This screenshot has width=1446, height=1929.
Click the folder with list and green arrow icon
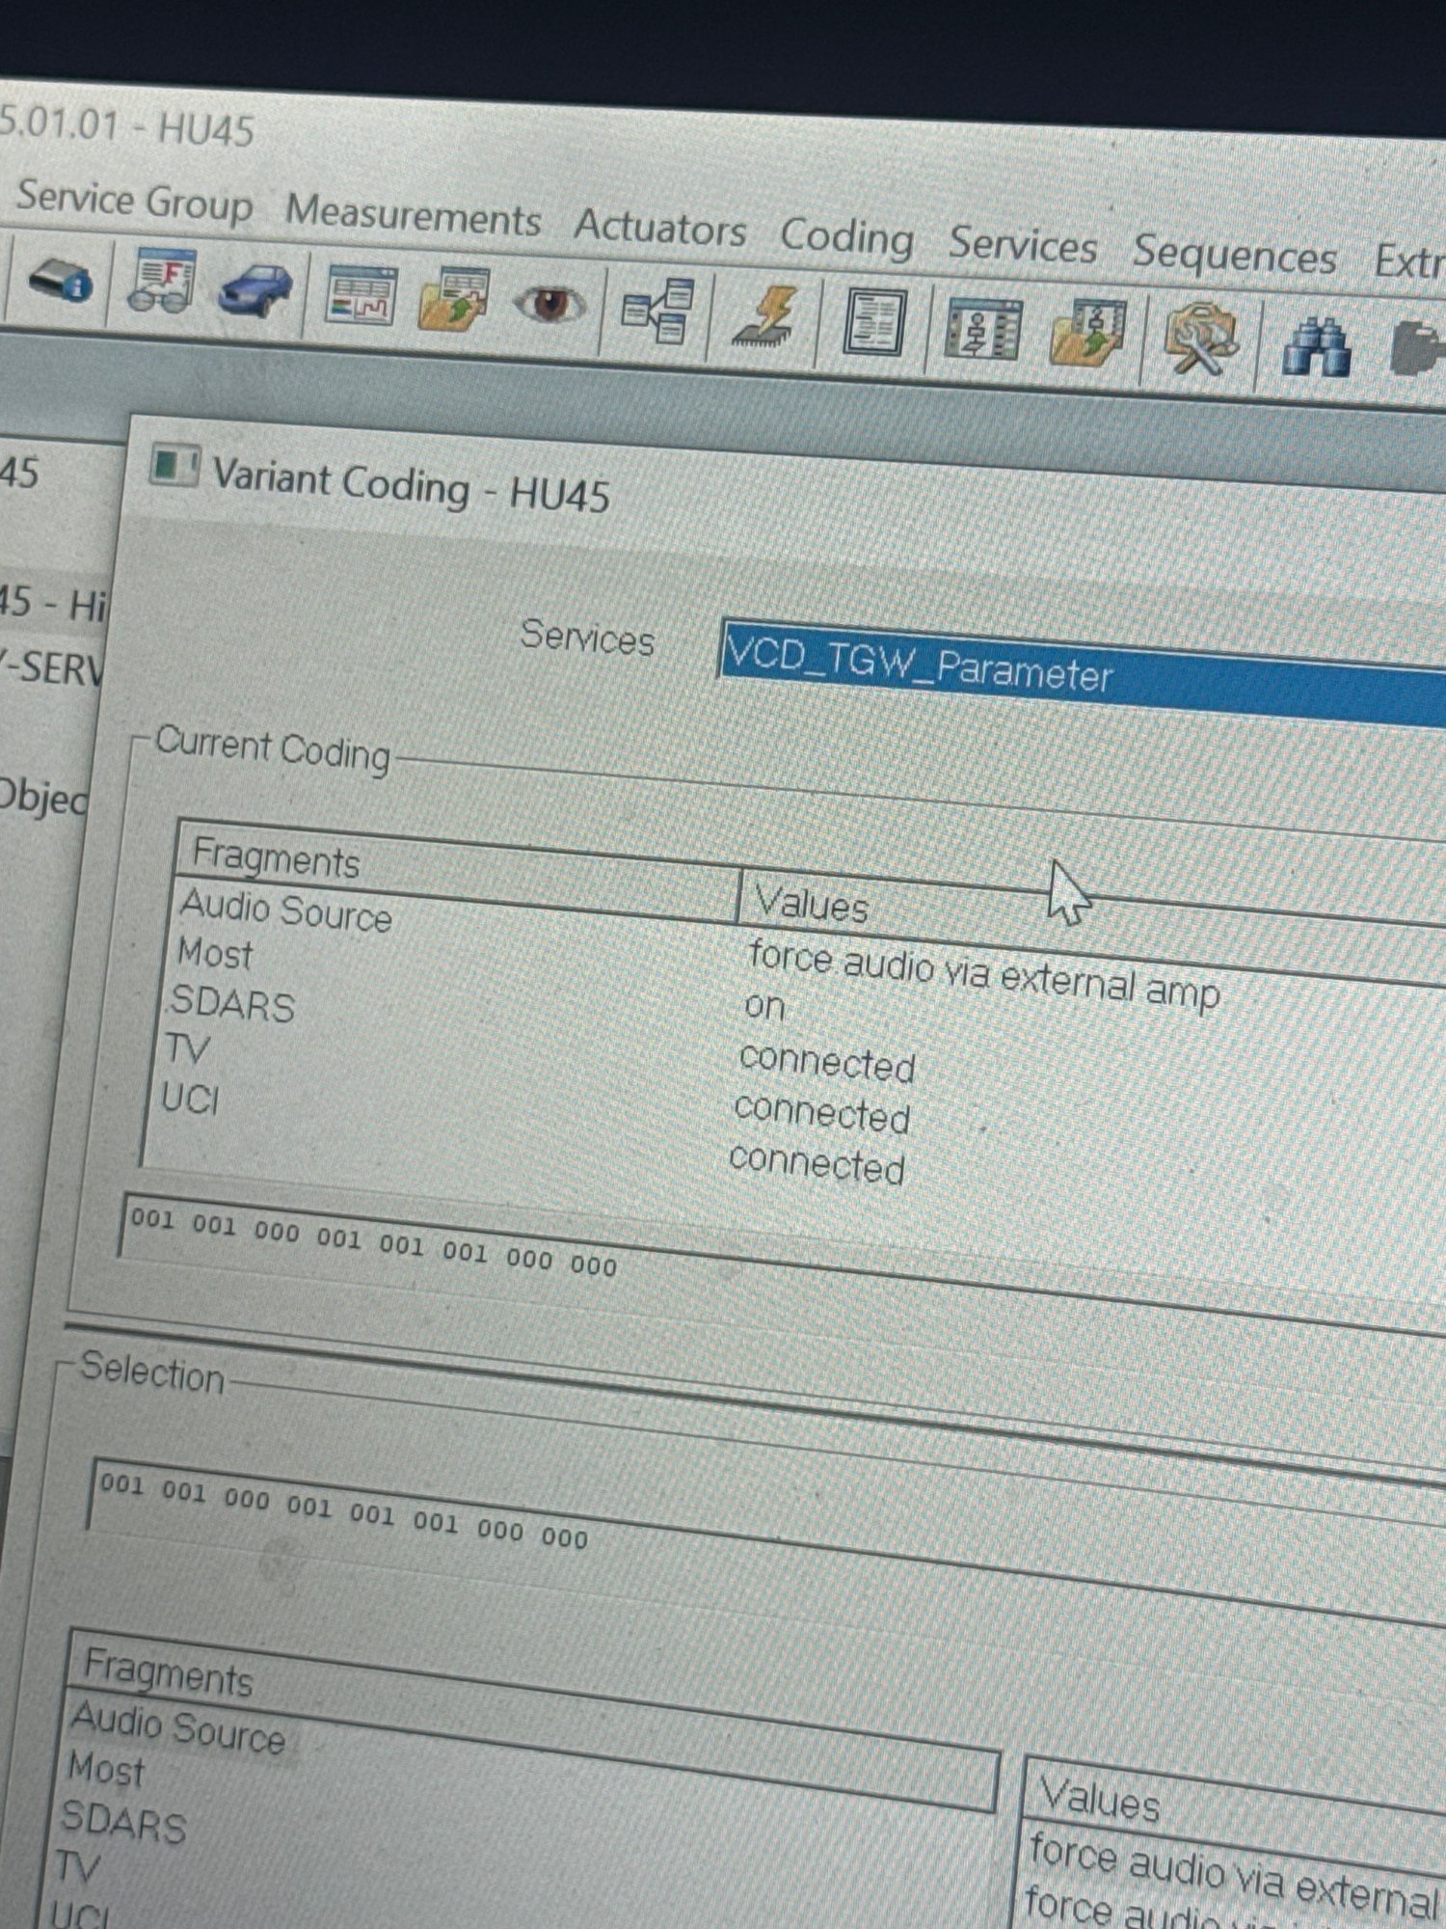(1087, 333)
